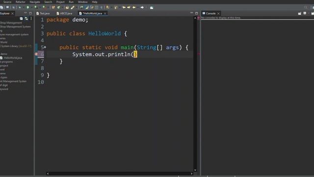The image size is (314, 177).
Task: Click the 'args' parameter on line 5
Action: (172, 48)
